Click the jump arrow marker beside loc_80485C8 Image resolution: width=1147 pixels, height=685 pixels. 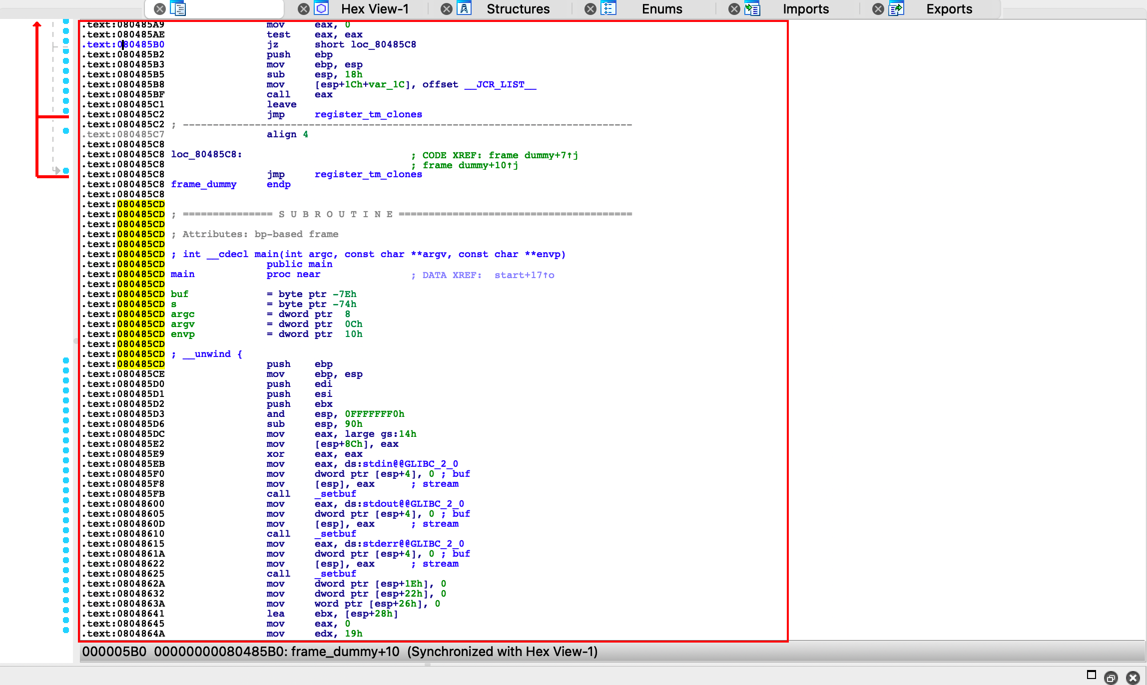56,171
